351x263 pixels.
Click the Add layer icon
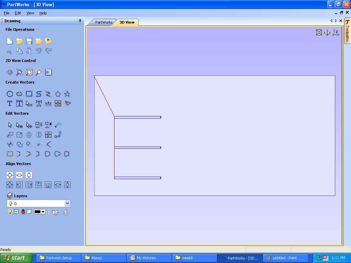click(x=65, y=212)
